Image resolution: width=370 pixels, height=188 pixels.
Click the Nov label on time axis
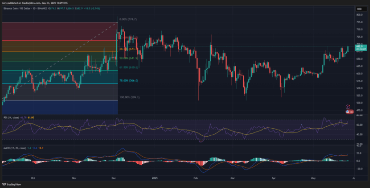pos(74,178)
